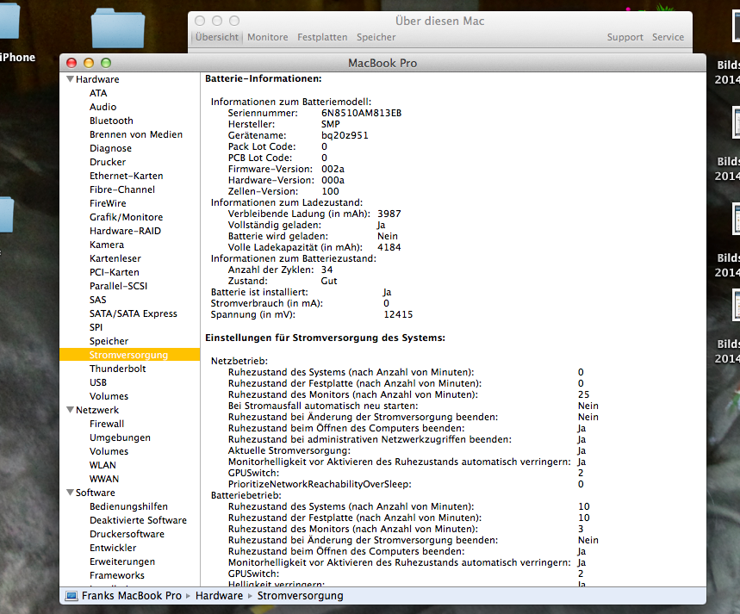Open the Festplatten tab
Image resolution: width=740 pixels, height=614 pixels.
[322, 37]
